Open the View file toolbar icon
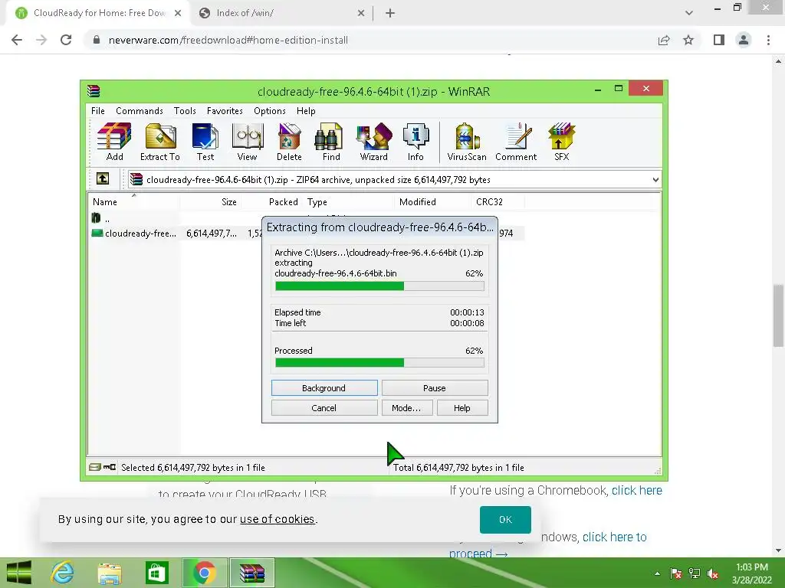785x588 pixels. tap(248, 142)
